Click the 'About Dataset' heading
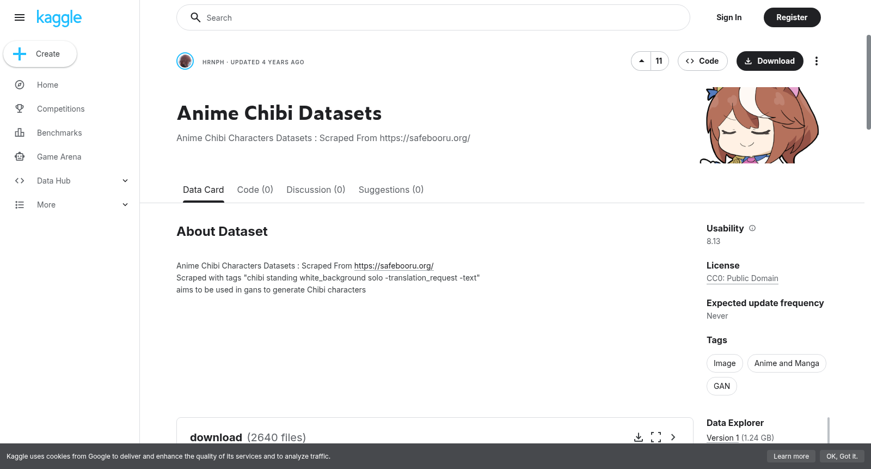The width and height of the screenshot is (871, 469). coord(222,232)
